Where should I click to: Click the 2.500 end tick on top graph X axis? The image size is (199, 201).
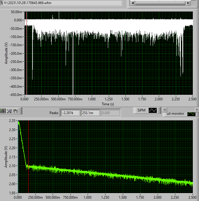(193, 99)
